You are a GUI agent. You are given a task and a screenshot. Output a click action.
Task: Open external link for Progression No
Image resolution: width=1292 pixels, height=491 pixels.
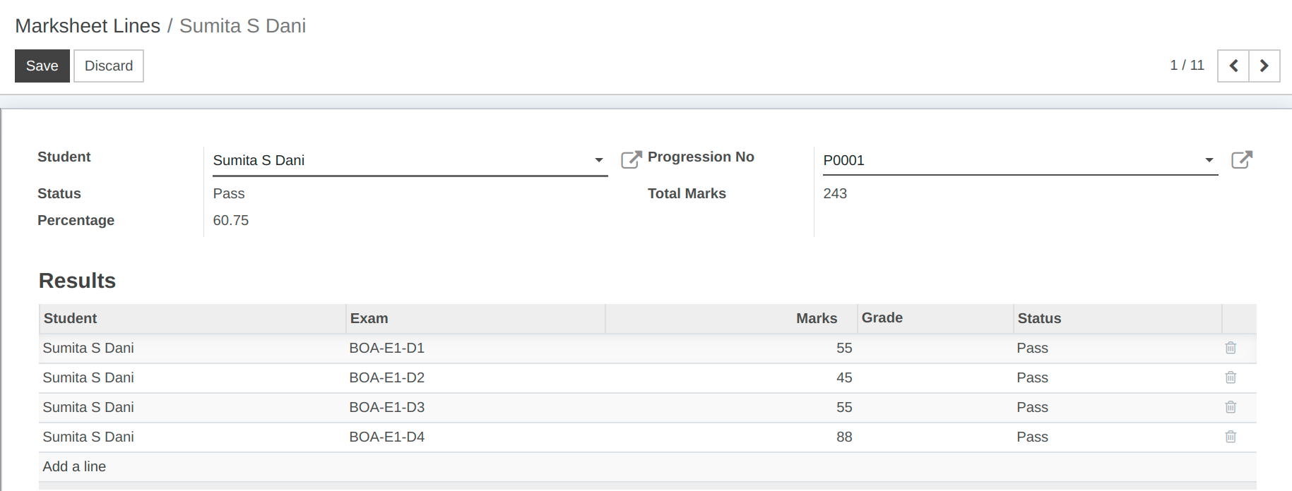point(1241,160)
